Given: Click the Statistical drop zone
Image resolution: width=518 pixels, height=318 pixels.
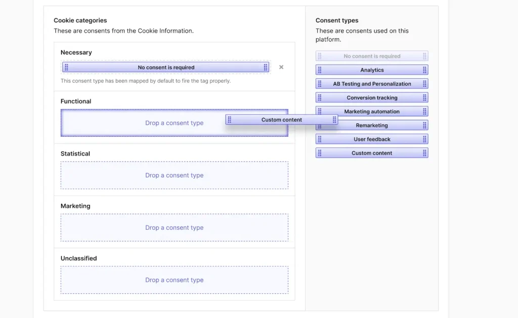Looking at the screenshot, I should click(174, 175).
